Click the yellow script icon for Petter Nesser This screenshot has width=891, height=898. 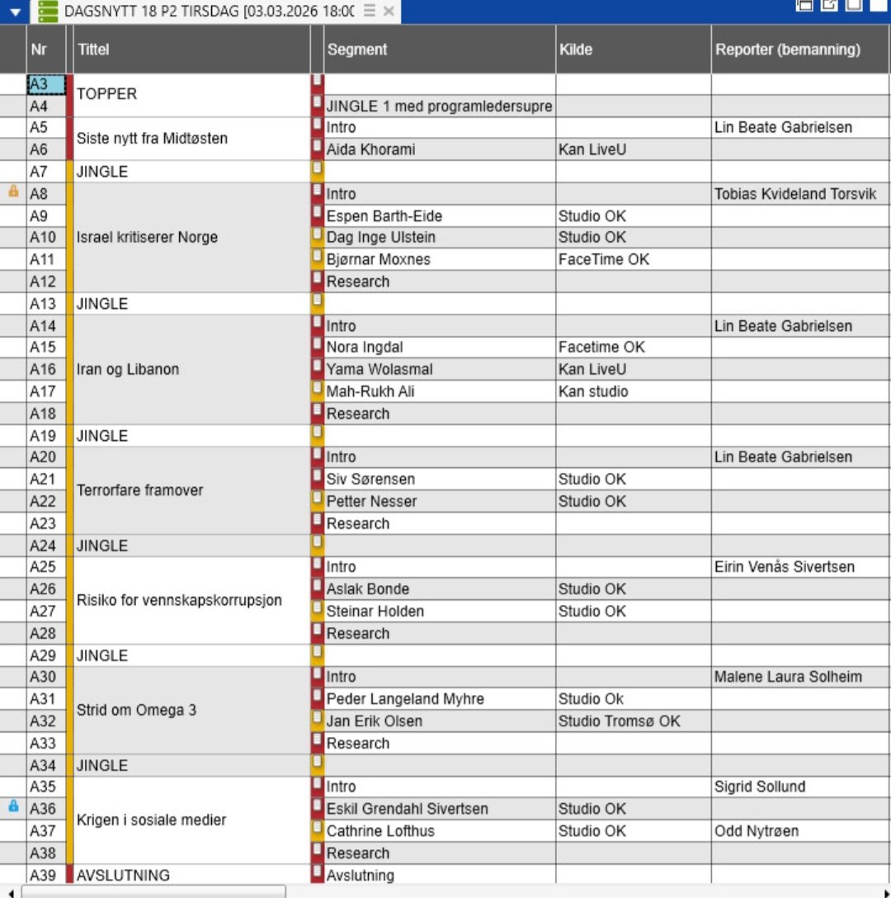pos(317,499)
